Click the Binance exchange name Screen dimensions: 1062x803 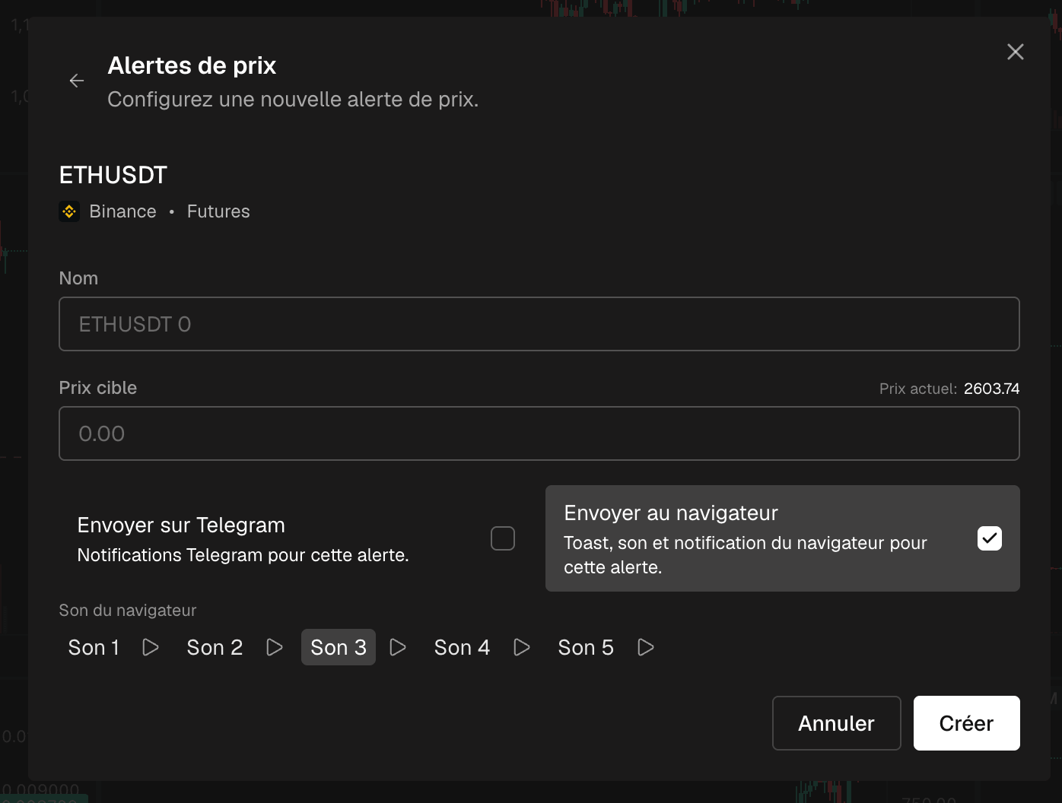pyautogui.click(x=122, y=211)
